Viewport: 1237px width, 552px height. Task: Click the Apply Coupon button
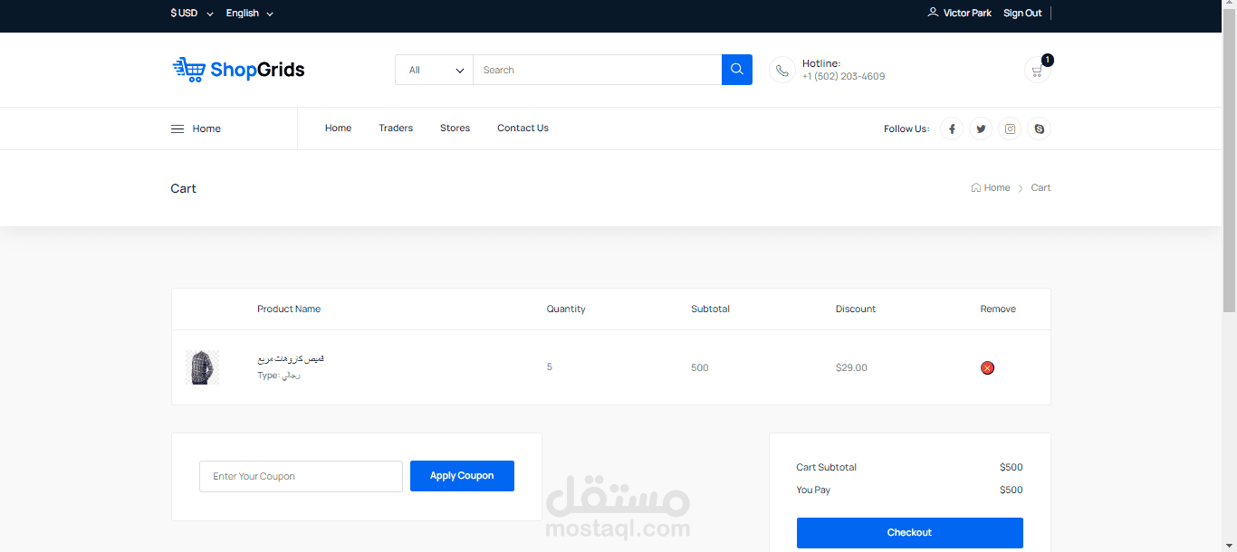pos(462,476)
